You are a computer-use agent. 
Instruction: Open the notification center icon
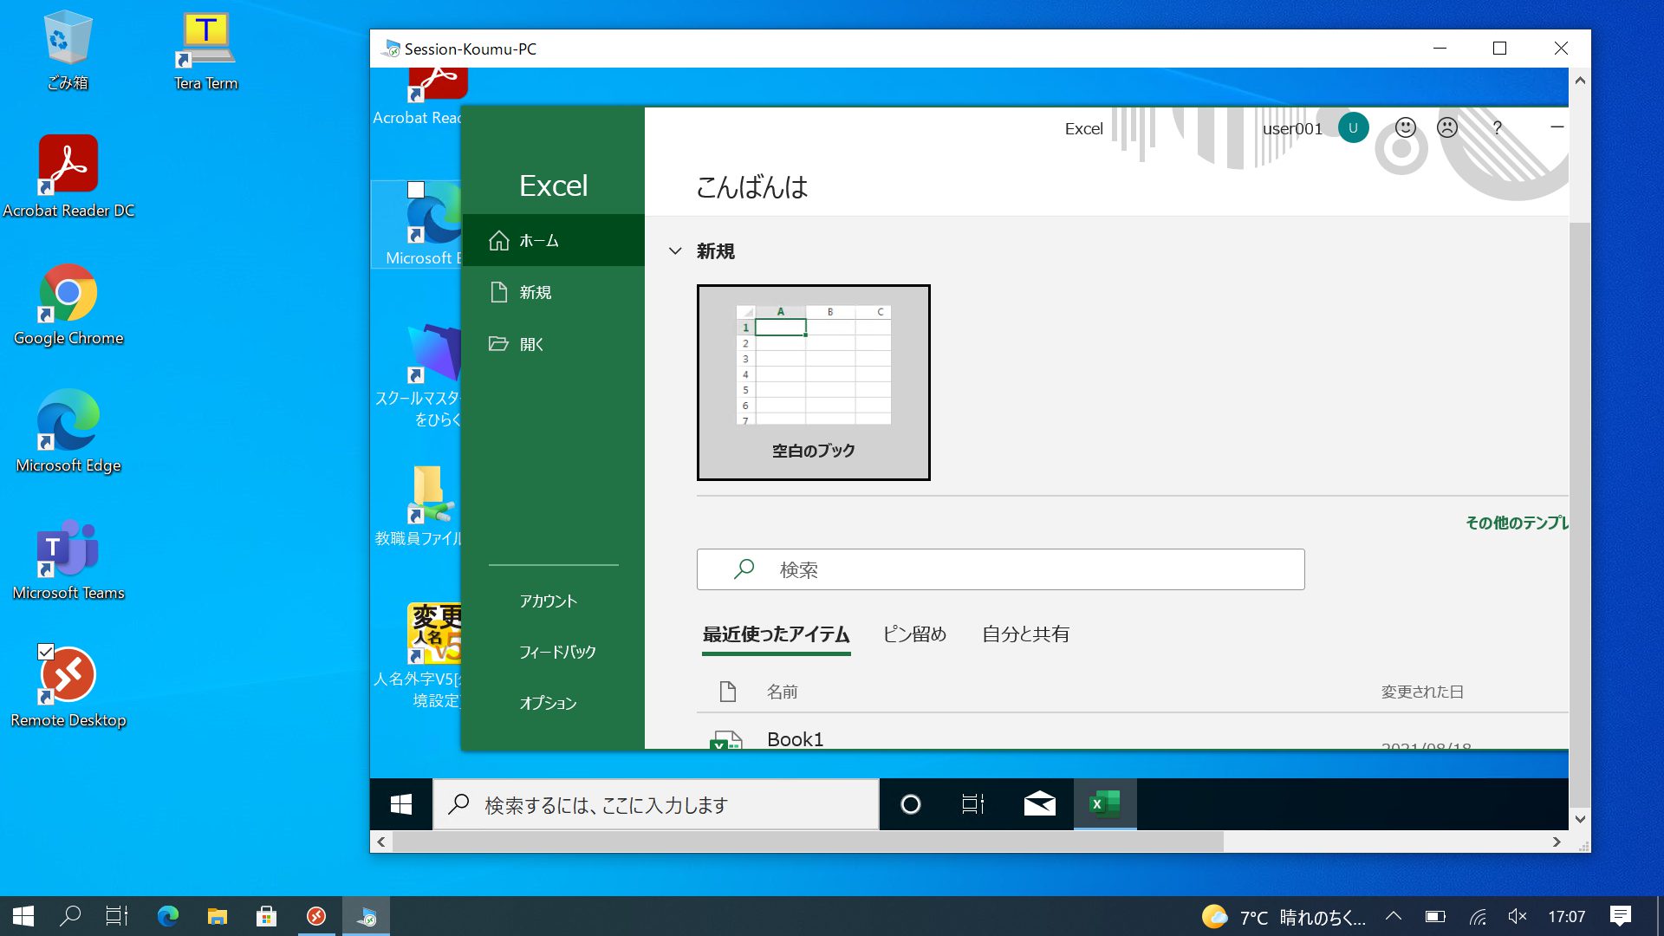(1621, 916)
